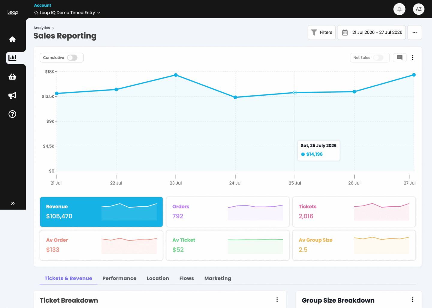Open the chart vertical three-dot options menu
432x308 pixels.
pos(412,58)
